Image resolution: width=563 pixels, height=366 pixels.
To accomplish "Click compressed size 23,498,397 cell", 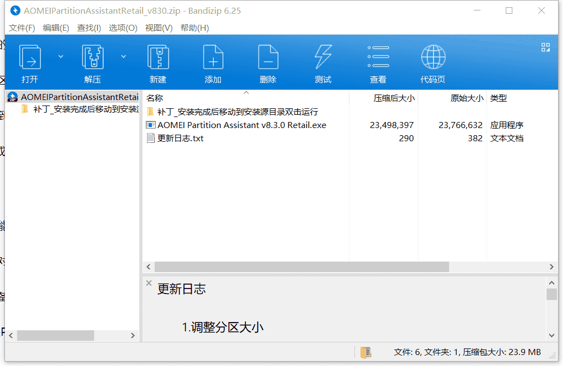I will click(x=392, y=125).
